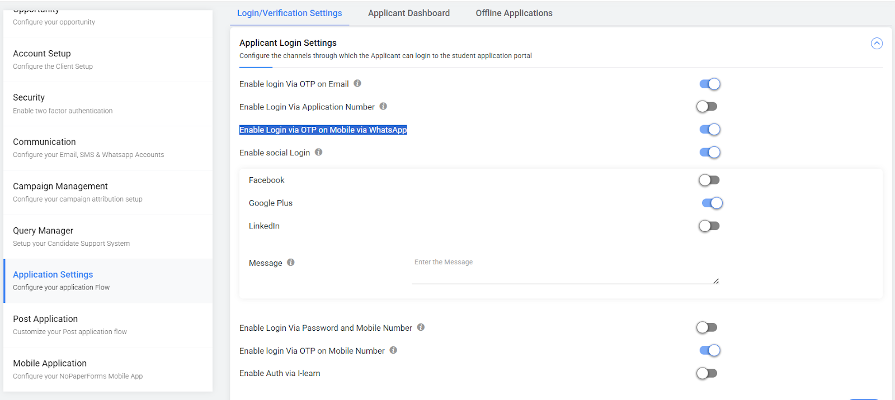Click info icon next to Message label
The height and width of the screenshot is (400, 895).
(291, 263)
